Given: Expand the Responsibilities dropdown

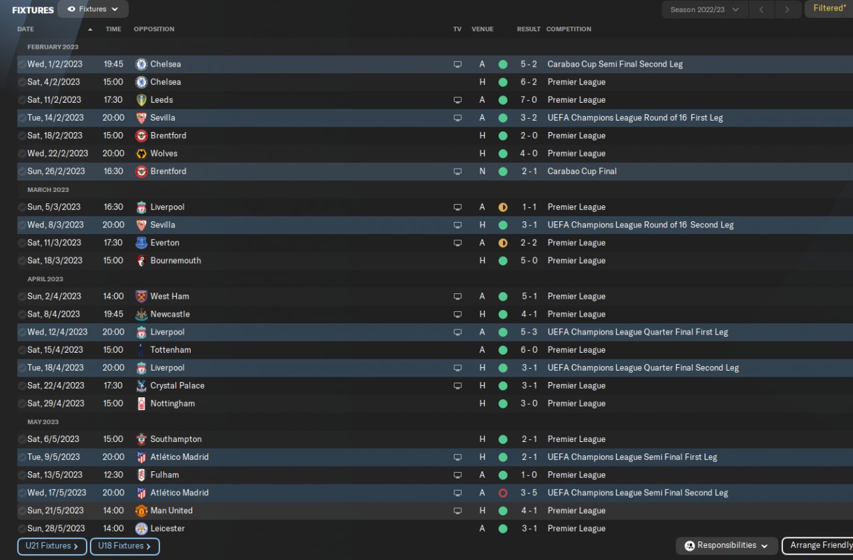Looking at the screenshot, I should [x=727, y=545].
